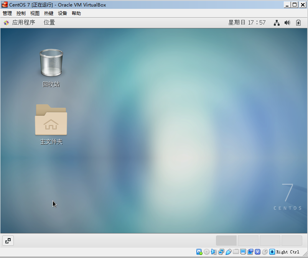This screenshot has width=308, height=258.
Task: Click the mouse integration status icon
Action: pos(264,252)
